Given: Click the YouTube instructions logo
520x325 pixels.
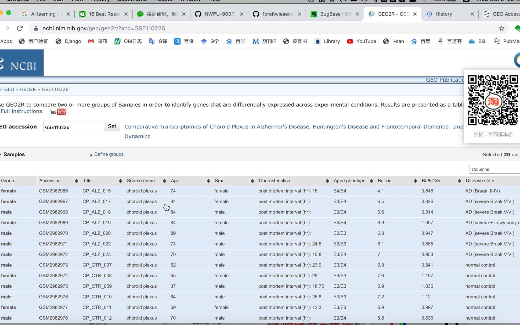Looking at the screenshot, I should [x=58, y=112].
